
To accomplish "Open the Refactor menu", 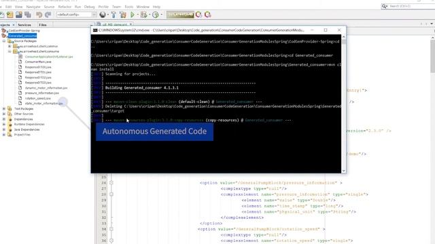I will pos(65,7).
